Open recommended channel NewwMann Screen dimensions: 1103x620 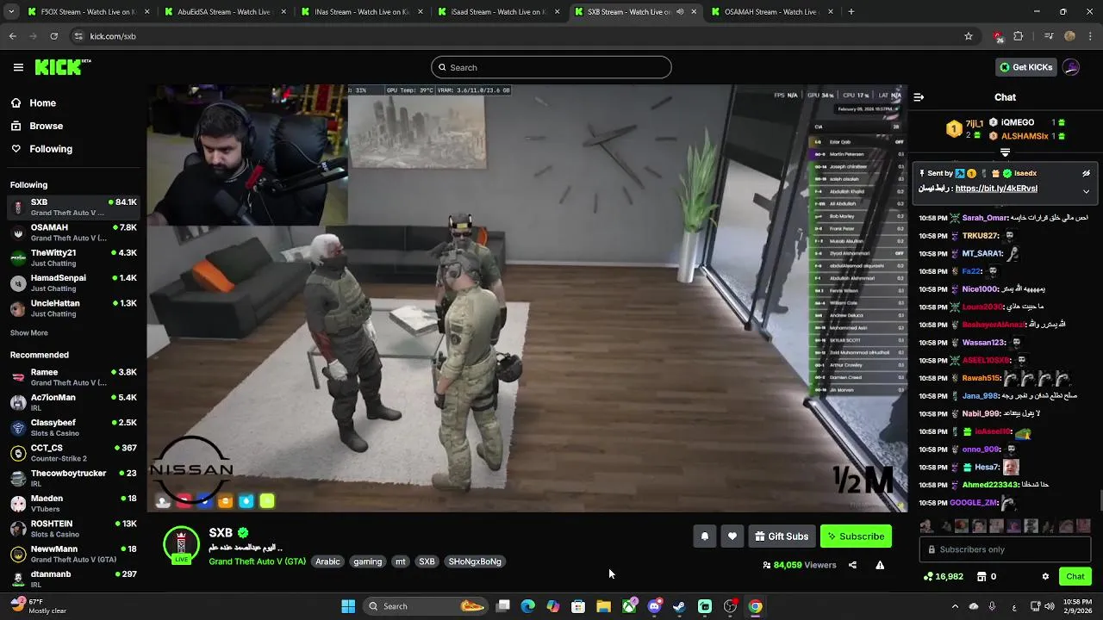pos(73,554)
